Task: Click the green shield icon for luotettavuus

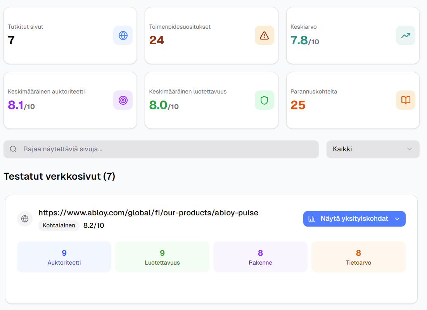Action: tap(264, 100)
